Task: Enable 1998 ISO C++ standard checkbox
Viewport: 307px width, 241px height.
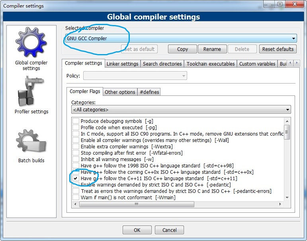Action: pyautogui.click(x=76, y=165)
